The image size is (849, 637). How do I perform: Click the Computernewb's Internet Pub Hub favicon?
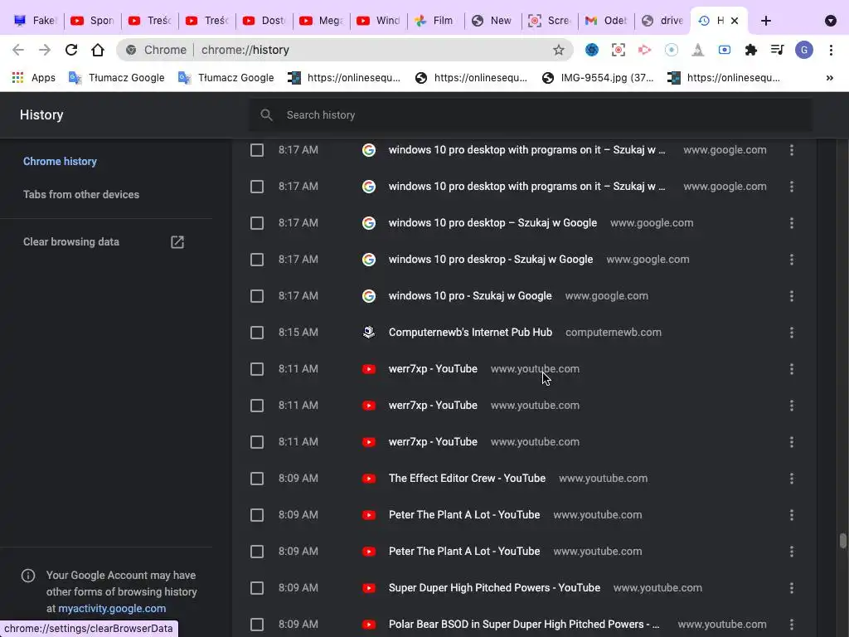tap(369, 332)
